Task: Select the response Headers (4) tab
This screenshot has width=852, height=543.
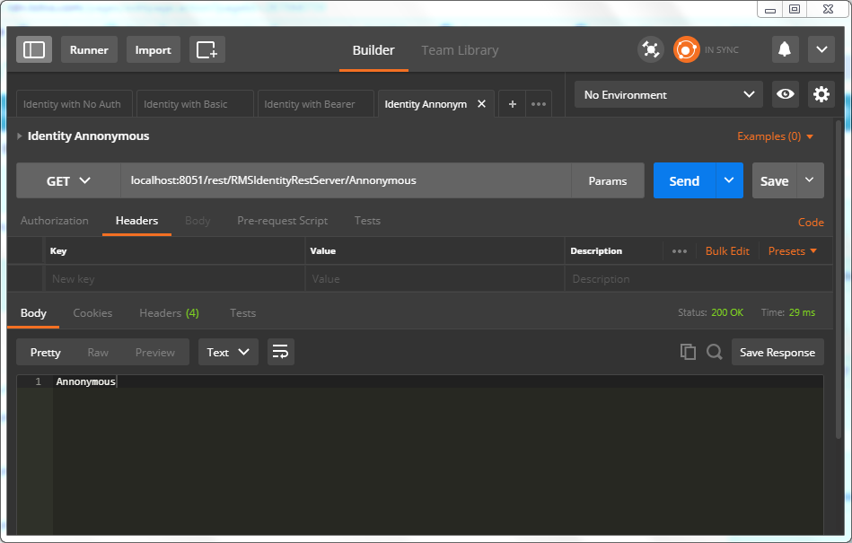Action: pyautogui.click(x=169, y=312)
